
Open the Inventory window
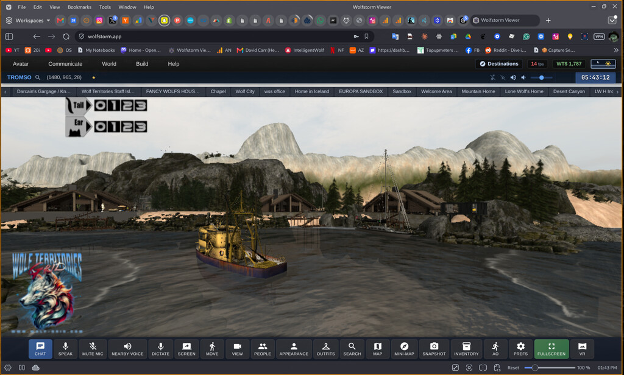click(466, 349)
